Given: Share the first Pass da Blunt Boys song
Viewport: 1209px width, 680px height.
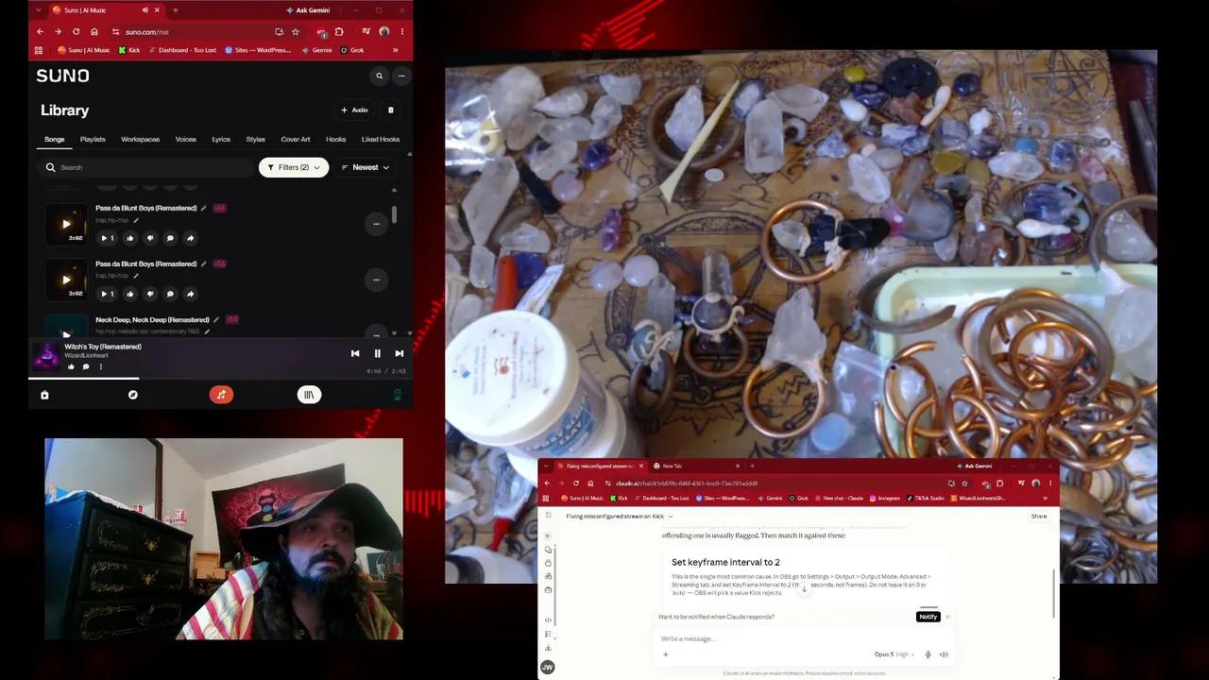Looking at the screenshot, I should tap(190, 238).
